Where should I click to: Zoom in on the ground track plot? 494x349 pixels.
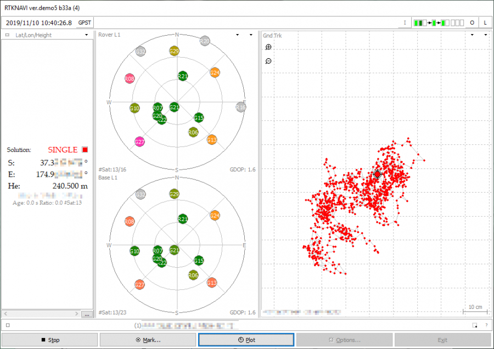point(268,48)
